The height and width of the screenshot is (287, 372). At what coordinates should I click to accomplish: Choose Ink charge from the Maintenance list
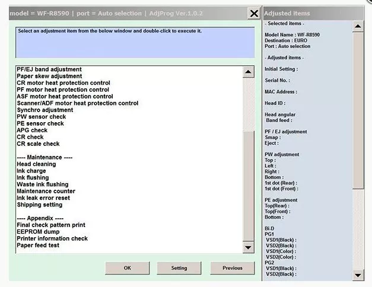tap(31, 171)
